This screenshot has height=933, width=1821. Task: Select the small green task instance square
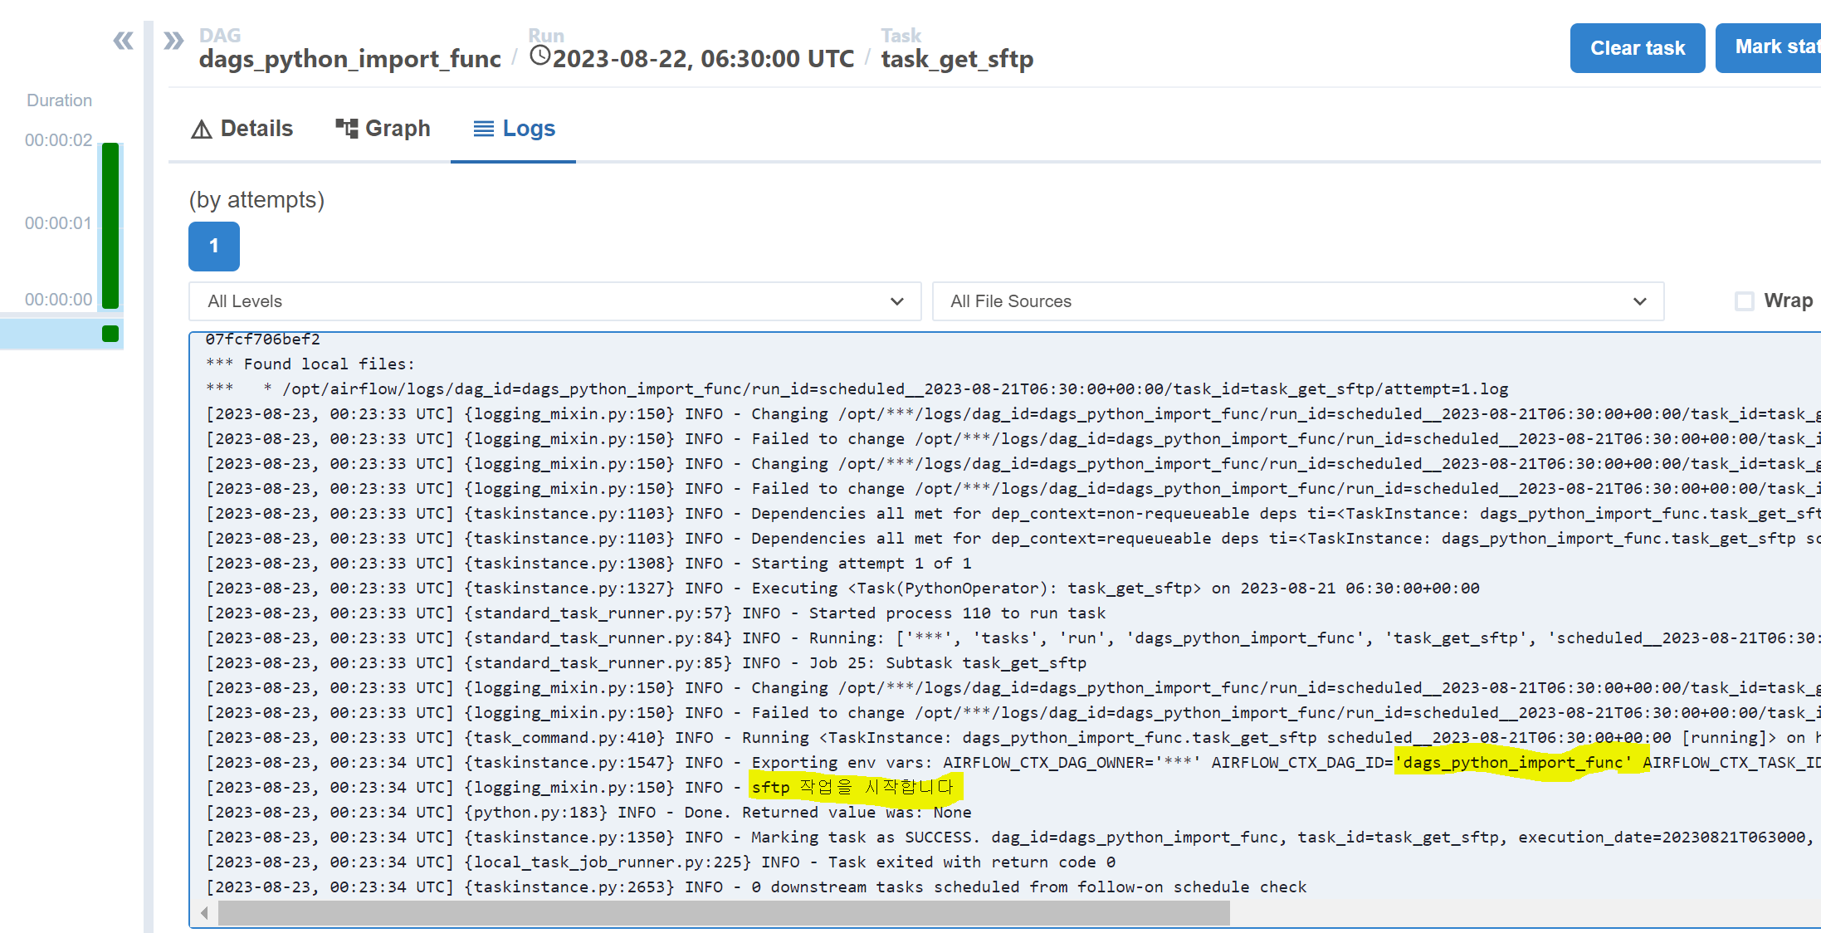(110, 334)
